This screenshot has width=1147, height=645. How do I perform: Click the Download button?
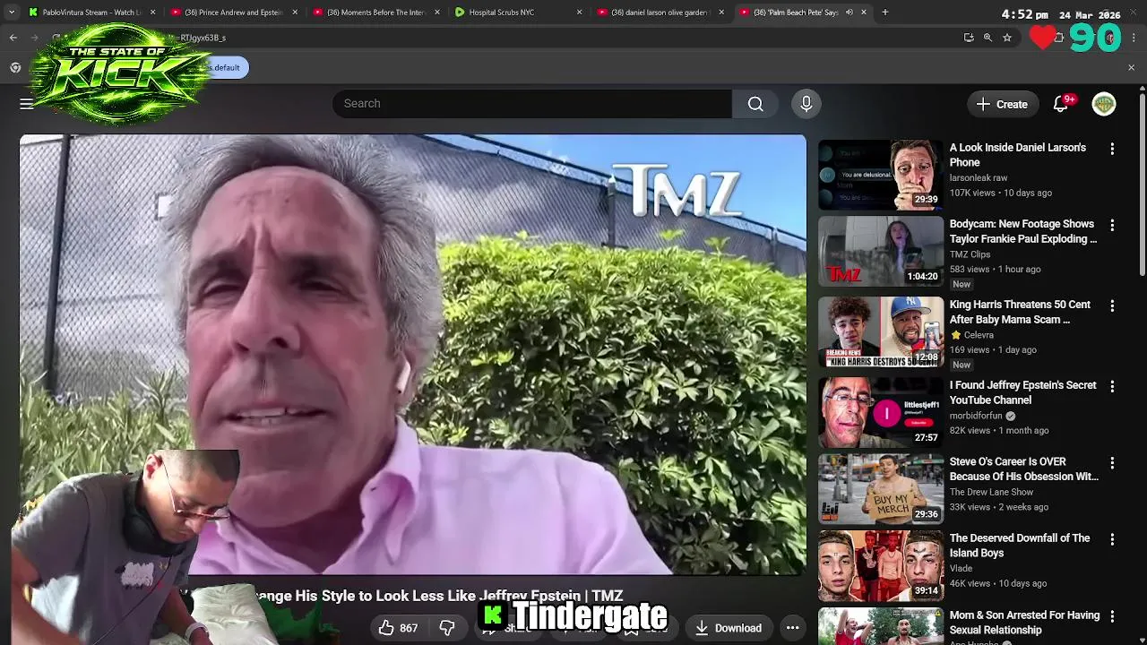[x=729, y=628]
